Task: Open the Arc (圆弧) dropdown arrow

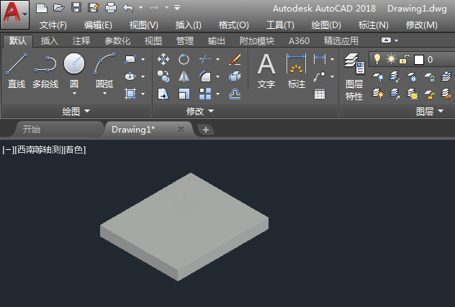Action: (x=104, y=93)
